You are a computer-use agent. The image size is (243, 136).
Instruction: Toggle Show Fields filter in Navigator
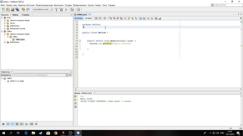click(8, 124)
